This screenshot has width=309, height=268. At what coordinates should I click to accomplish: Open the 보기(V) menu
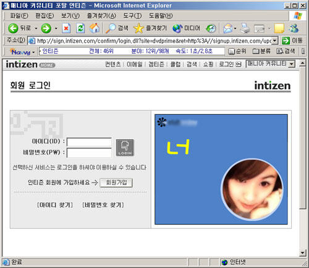(70, 15)
